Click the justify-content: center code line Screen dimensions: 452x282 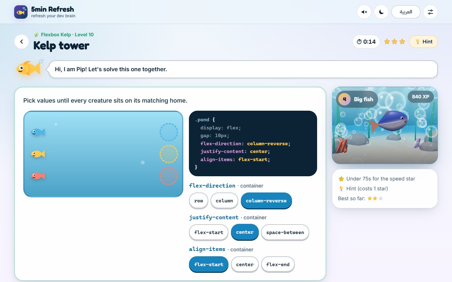coord(235,152)
